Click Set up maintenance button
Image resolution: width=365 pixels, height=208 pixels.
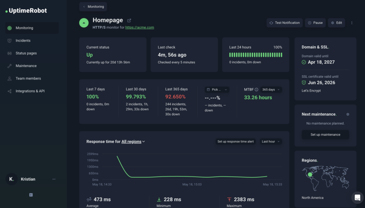pos(325,135)
